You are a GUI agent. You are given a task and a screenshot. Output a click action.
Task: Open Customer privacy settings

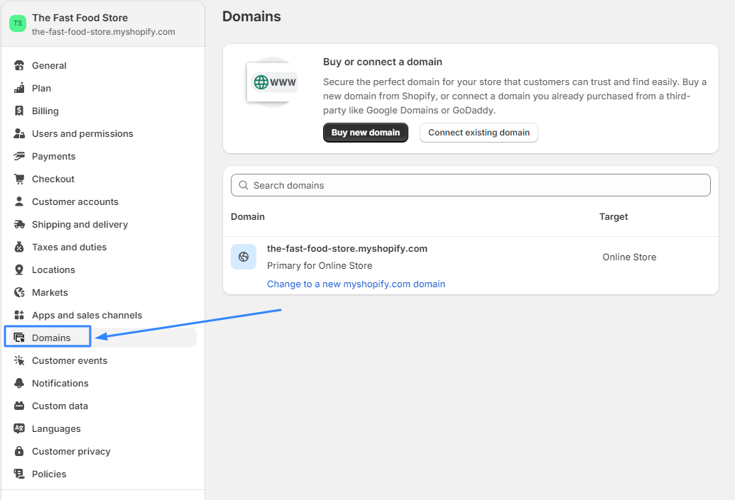coord(103,451)
